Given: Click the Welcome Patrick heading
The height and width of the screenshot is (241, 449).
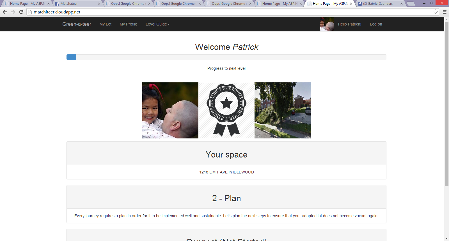Looking at the screenshot, I should (226, 47).
